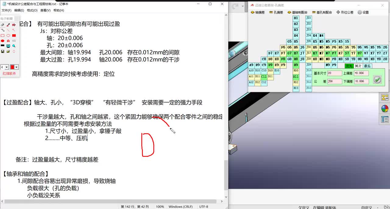Open Notepad's 文件(F) menu
This screenshot has height=209, width=390.
click(6, 10)
